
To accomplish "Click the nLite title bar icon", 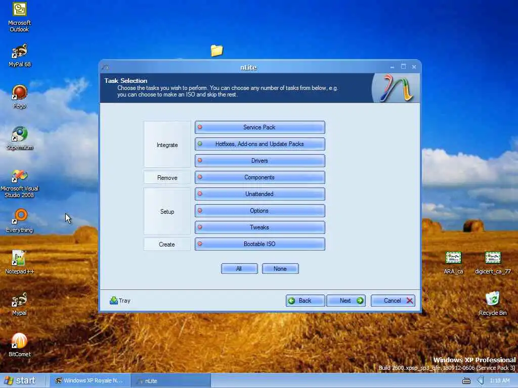I will (105, 67).
